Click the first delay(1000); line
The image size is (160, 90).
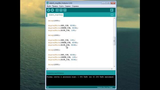[x=54, y=21]
